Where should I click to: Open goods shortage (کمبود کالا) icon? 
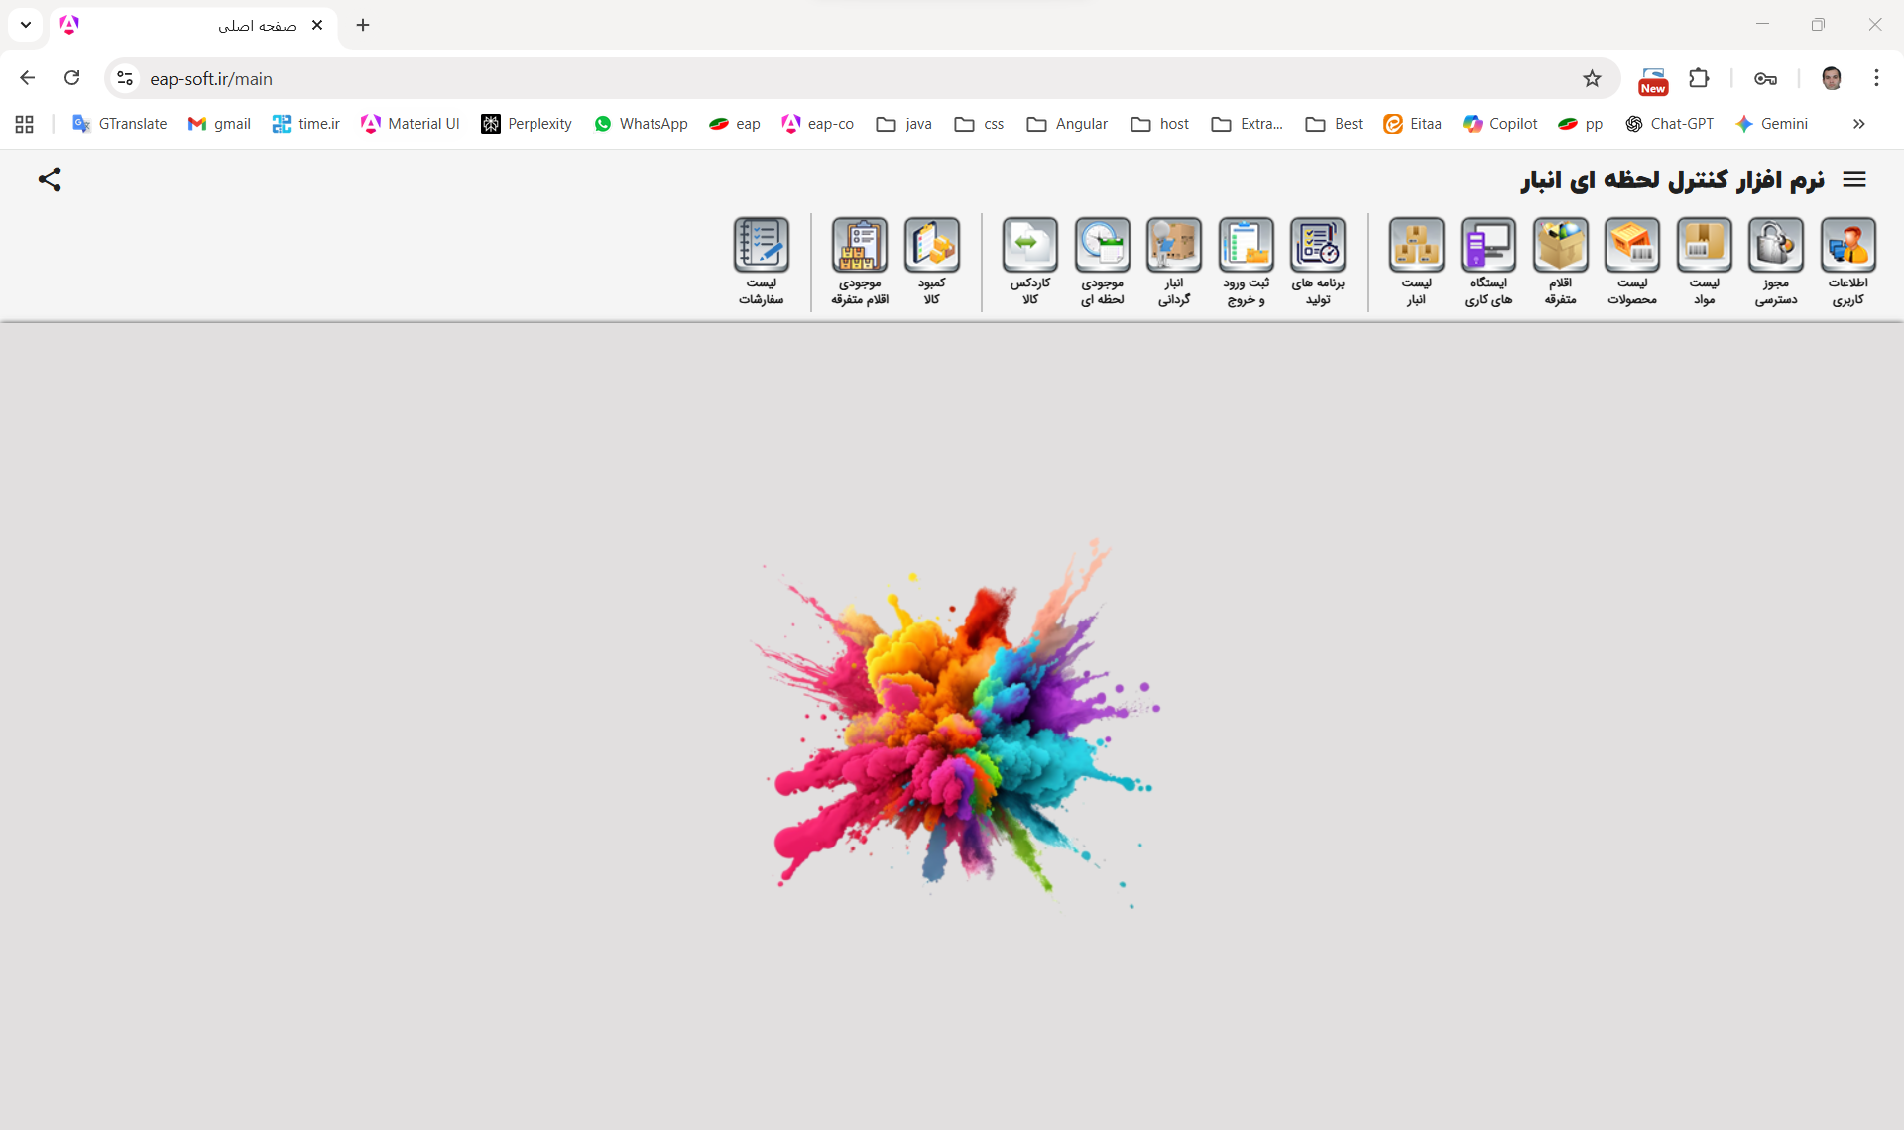932,245
